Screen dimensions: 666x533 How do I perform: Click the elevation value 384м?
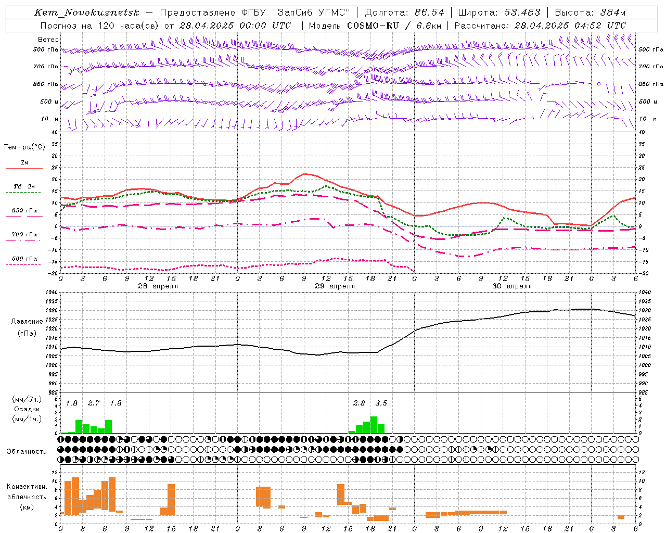[x=612, y=12]
